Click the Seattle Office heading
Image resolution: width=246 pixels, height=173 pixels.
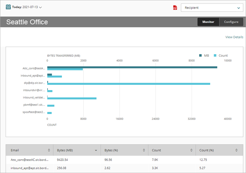[27, 22]
